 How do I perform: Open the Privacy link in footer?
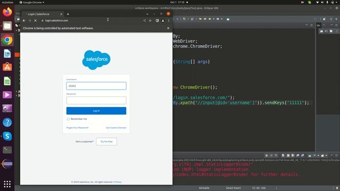[x=118, y=182]
